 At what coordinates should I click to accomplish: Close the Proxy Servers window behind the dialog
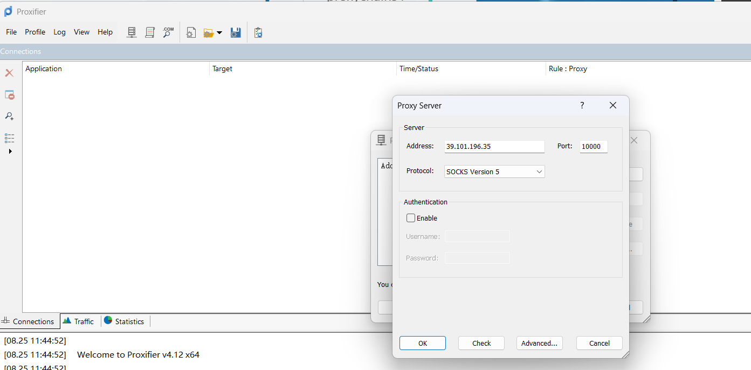click(x=635, y=140)
